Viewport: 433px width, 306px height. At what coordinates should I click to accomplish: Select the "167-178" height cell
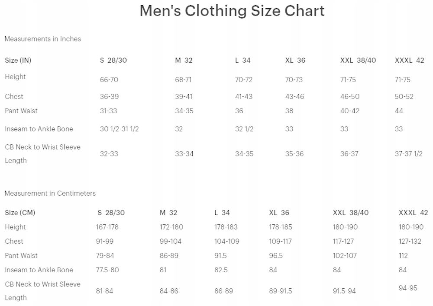107,227
